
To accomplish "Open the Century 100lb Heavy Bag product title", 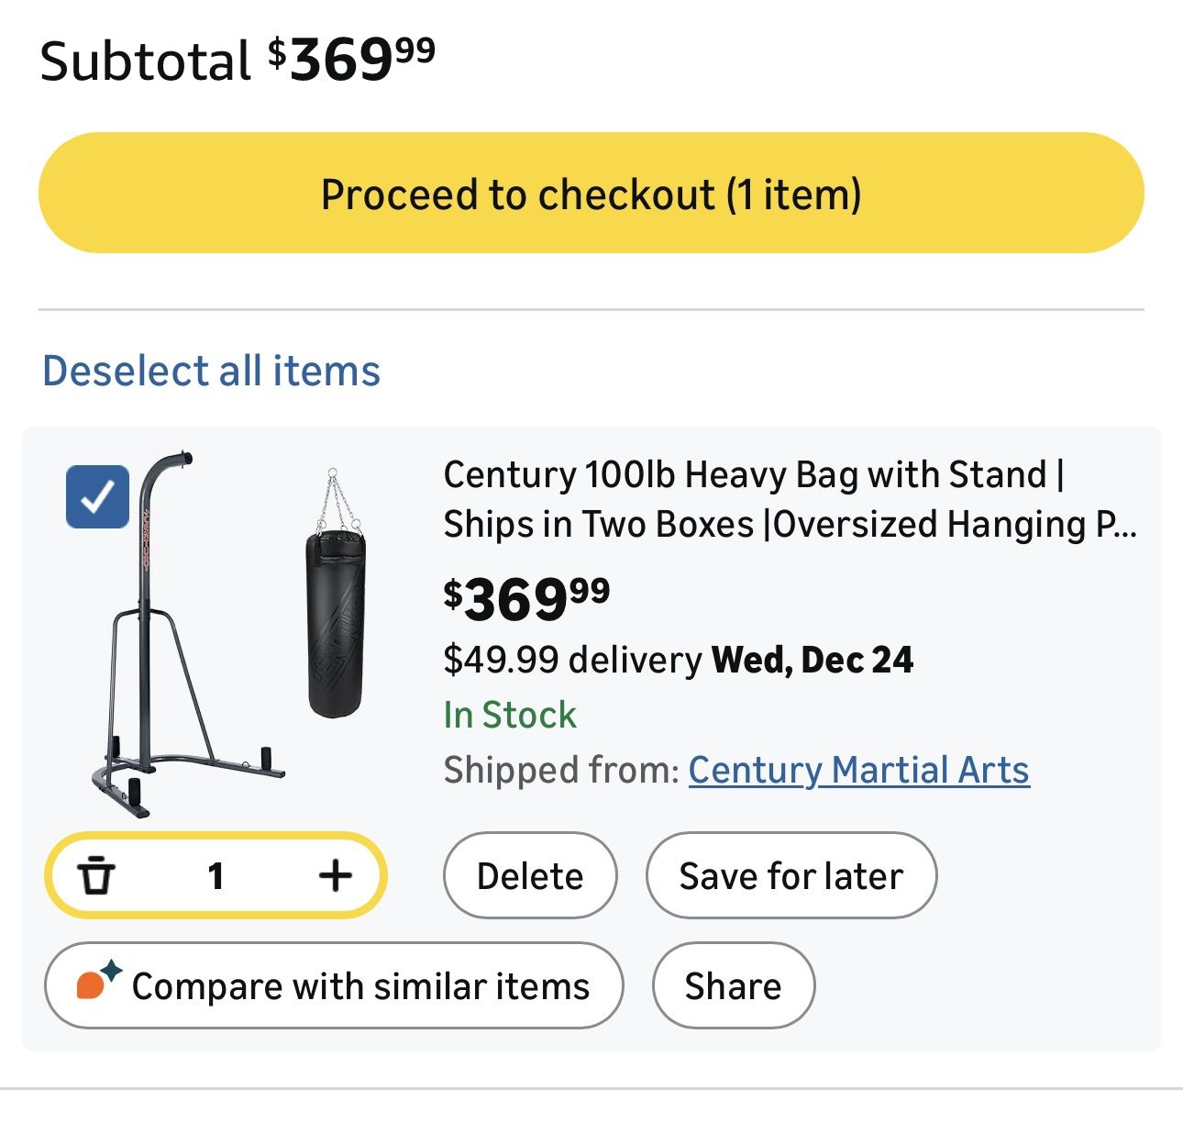I will (x=789, y=500).
